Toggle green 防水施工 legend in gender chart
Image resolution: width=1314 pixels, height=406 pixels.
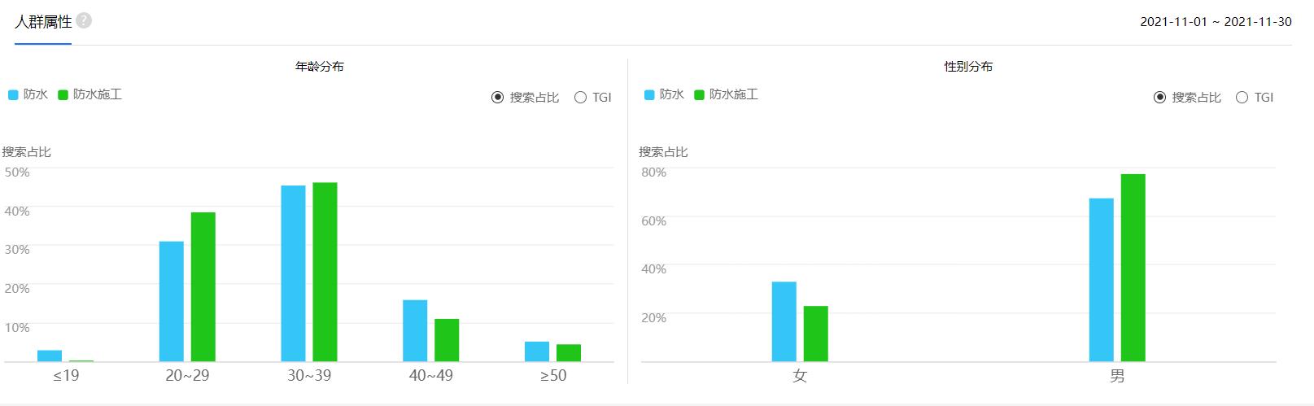pos(726,94)
